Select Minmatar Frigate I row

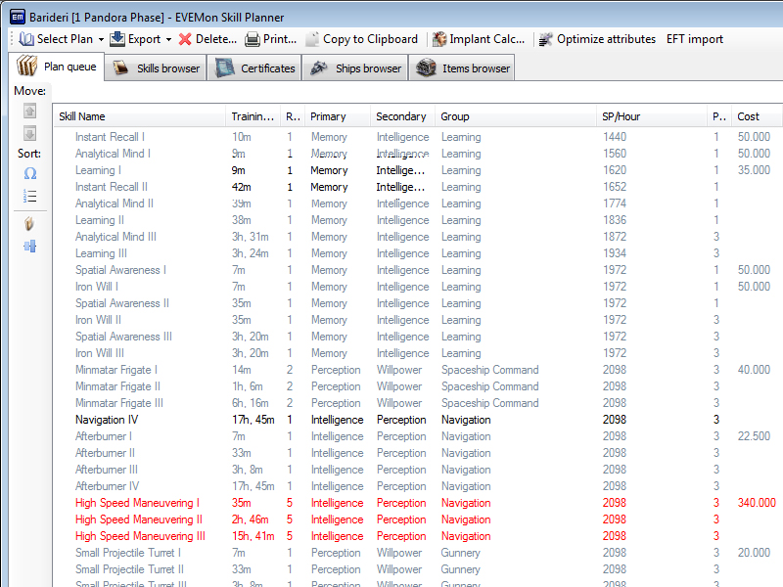pyautogui.click(x=418, y=370)
